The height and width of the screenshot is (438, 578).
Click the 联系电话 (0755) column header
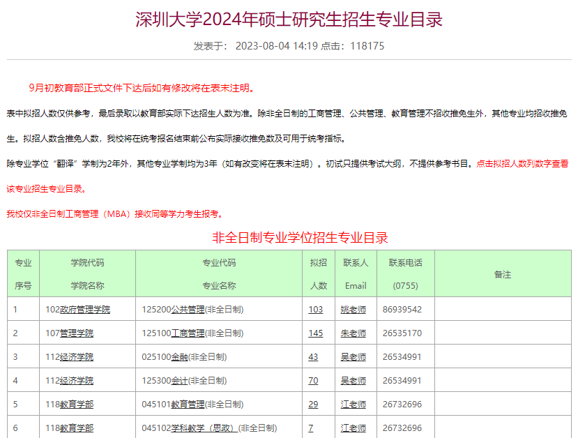(406, 273)
